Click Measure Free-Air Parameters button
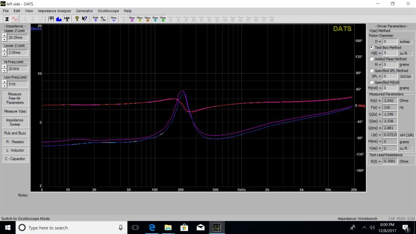Viewport: 416px width, 234px height. tap(15, 98)
